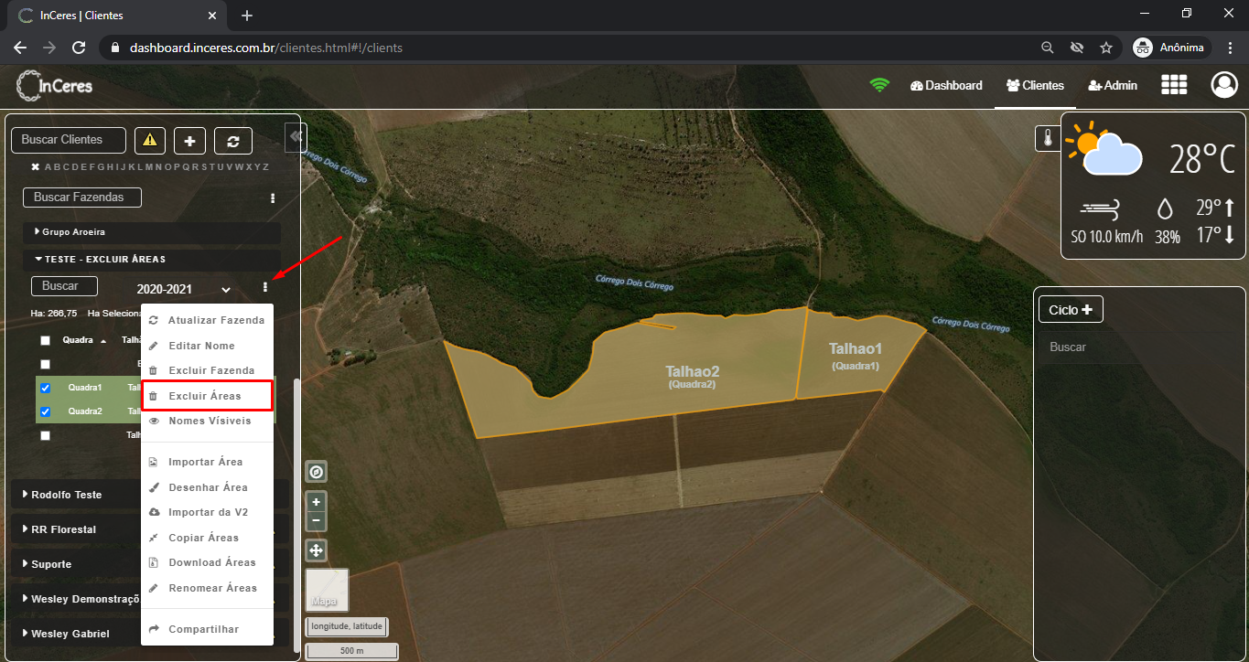Click the InCeres logo
The image size is (1249, 662).
click(55, 86)
